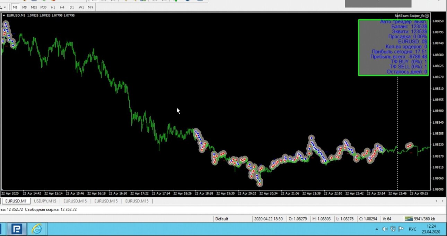Switch chart to D1 daily timeframe
Viewport: 447px width, 236px height.
click(71, 7)
